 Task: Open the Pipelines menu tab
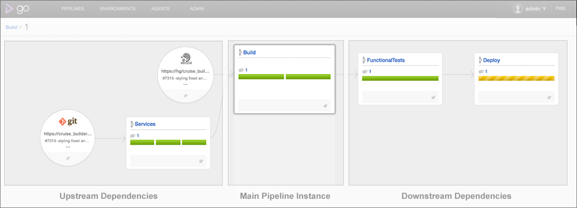[74, 9]
